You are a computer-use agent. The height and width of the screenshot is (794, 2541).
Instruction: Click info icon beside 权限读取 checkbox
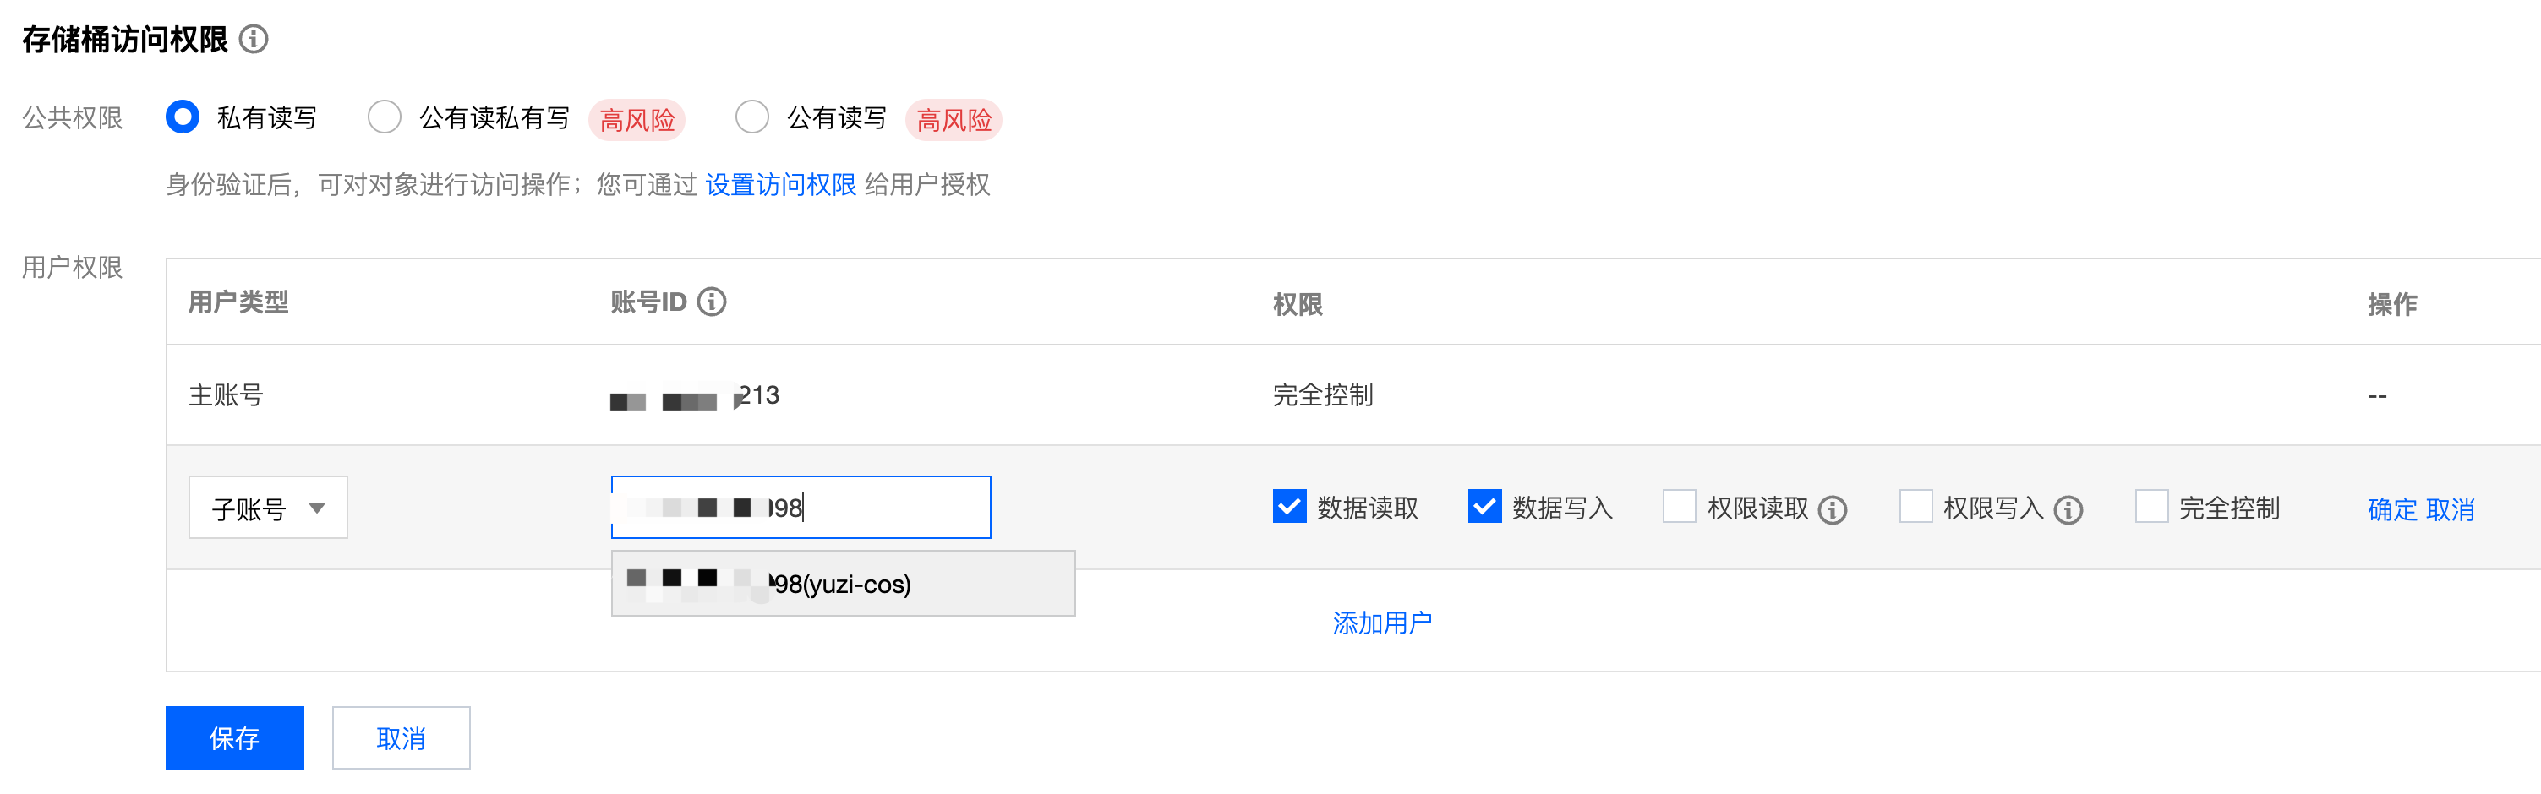point(1832,509)
